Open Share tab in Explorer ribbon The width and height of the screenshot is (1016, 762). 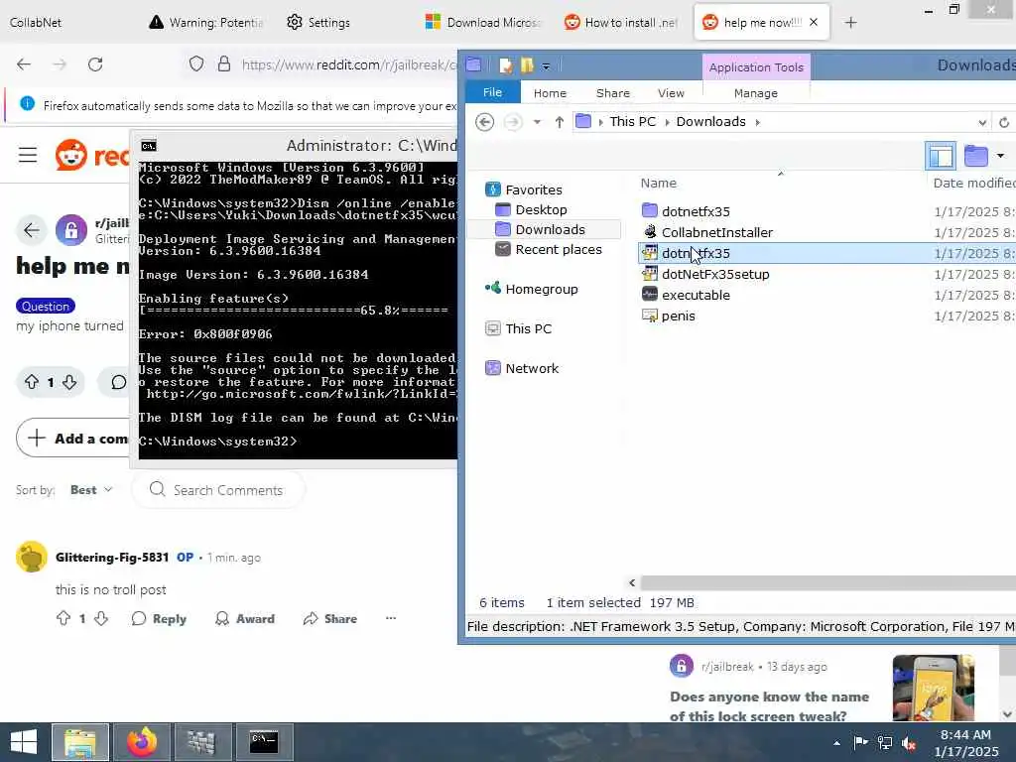pos(613,93)
